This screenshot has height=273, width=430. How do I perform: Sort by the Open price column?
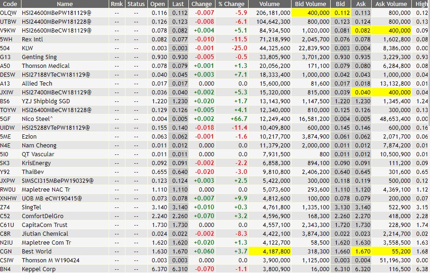click(157, 4)
